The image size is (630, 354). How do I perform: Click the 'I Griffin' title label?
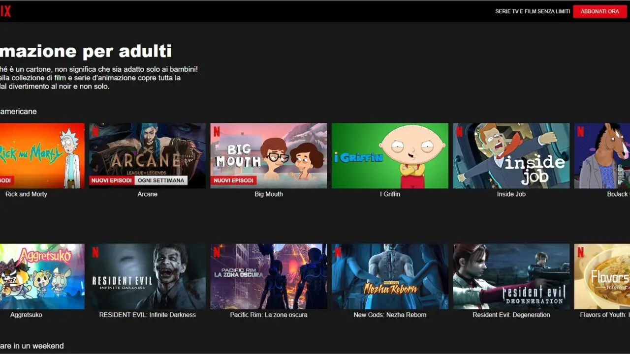(x=390, y=194)
